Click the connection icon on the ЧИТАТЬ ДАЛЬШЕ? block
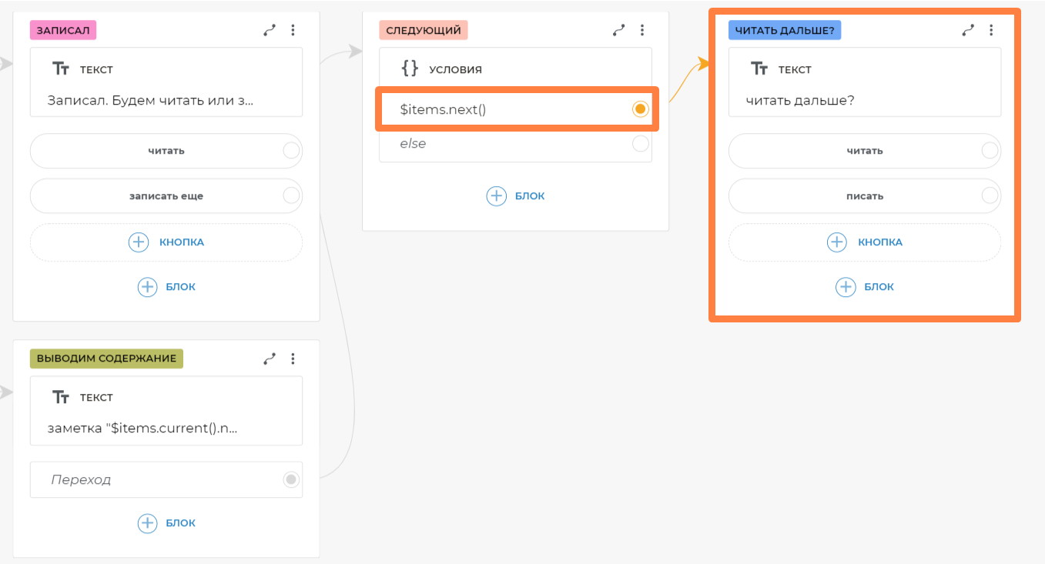 tap(968, 31)
